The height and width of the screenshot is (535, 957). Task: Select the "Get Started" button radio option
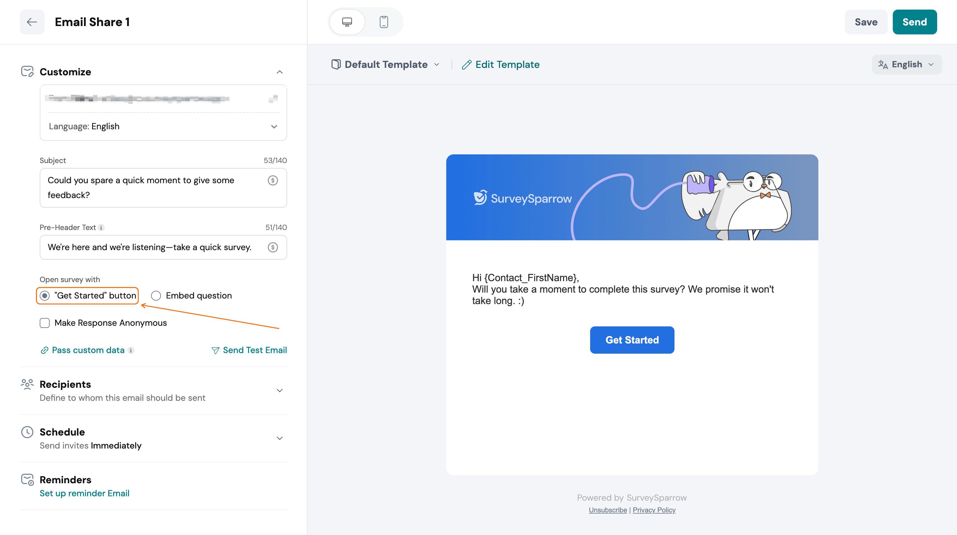pos(45,295)
